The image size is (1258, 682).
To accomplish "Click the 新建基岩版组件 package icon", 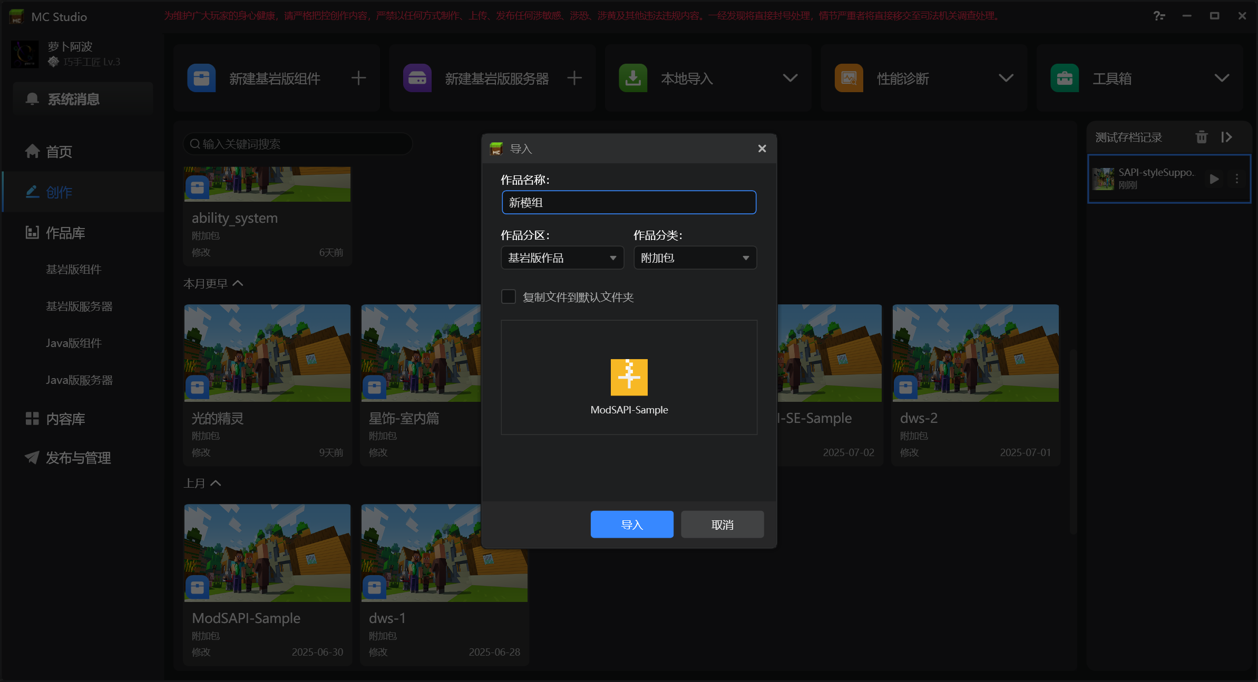I will tap(201, 77).
